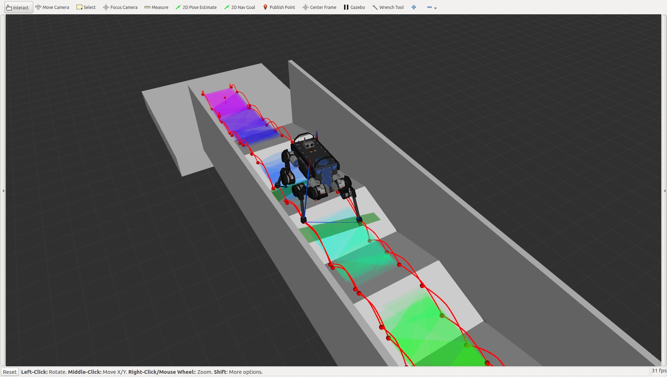Image resolution: width=667 pixels, height=377 pixels.
Task: Select the Publish Point tool
Action: [279, 7]
